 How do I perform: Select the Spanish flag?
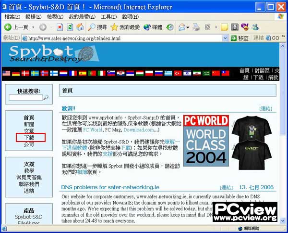coord(83,73)
